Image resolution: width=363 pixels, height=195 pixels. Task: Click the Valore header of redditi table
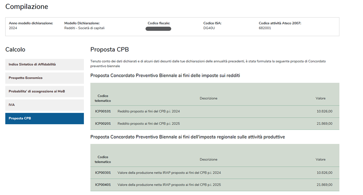(320, 98)
